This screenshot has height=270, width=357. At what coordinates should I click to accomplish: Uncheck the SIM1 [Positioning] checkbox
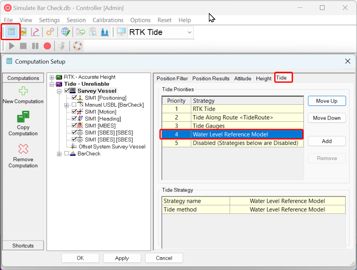click(x=74, y=98)
